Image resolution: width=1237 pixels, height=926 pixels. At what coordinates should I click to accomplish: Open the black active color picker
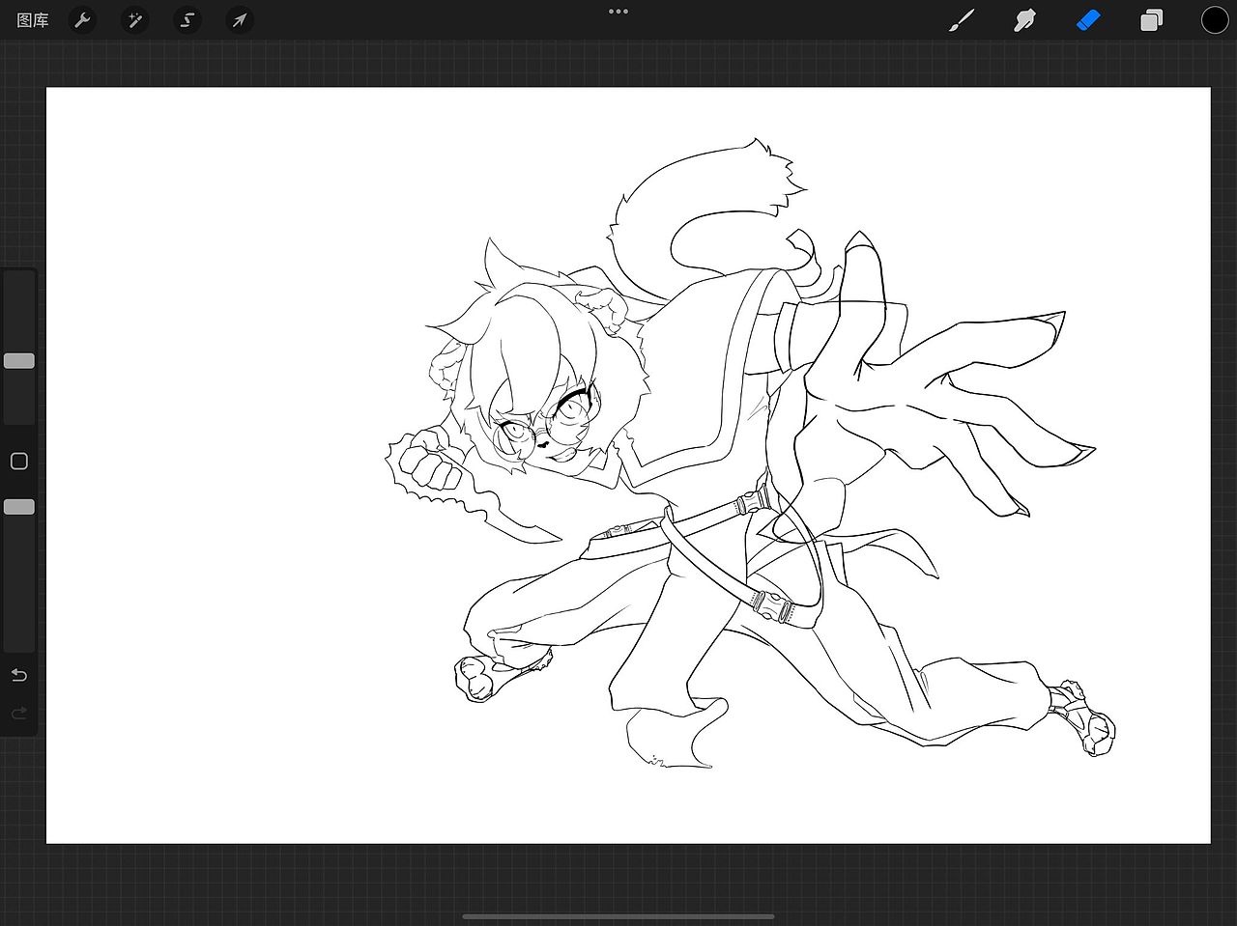[x=1215, y=19]
